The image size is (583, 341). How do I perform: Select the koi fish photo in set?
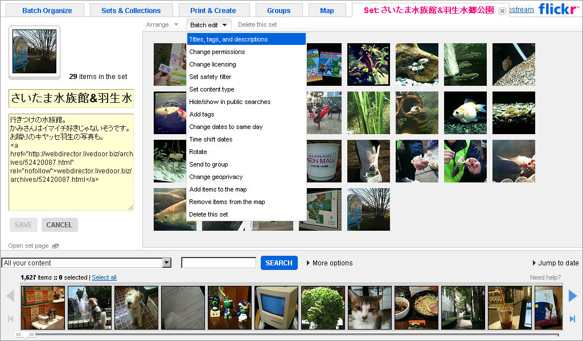tap(170, 113)
